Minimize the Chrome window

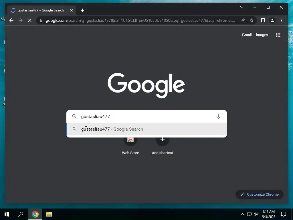click(x=255, y=7)
